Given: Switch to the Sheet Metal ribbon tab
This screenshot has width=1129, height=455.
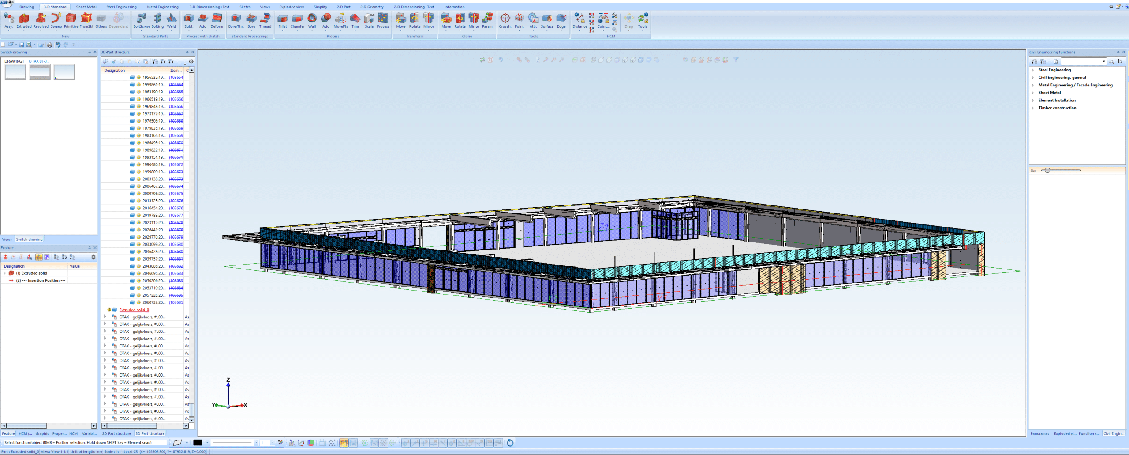Looking at the screenshot, I should [x=86, y=7].
